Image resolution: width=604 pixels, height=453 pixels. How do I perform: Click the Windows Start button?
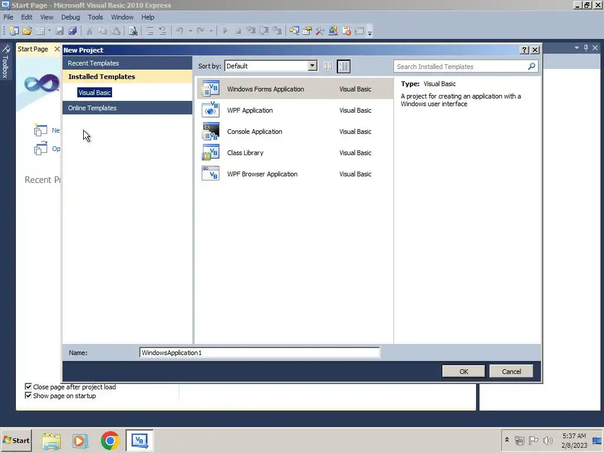[16, 440]
